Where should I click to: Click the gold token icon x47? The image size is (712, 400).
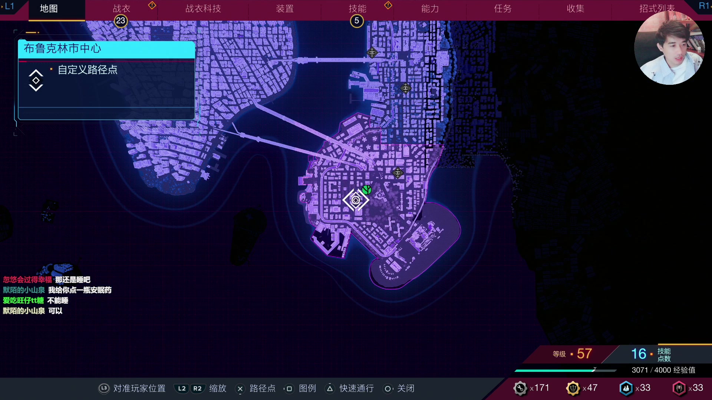[573, 388]
